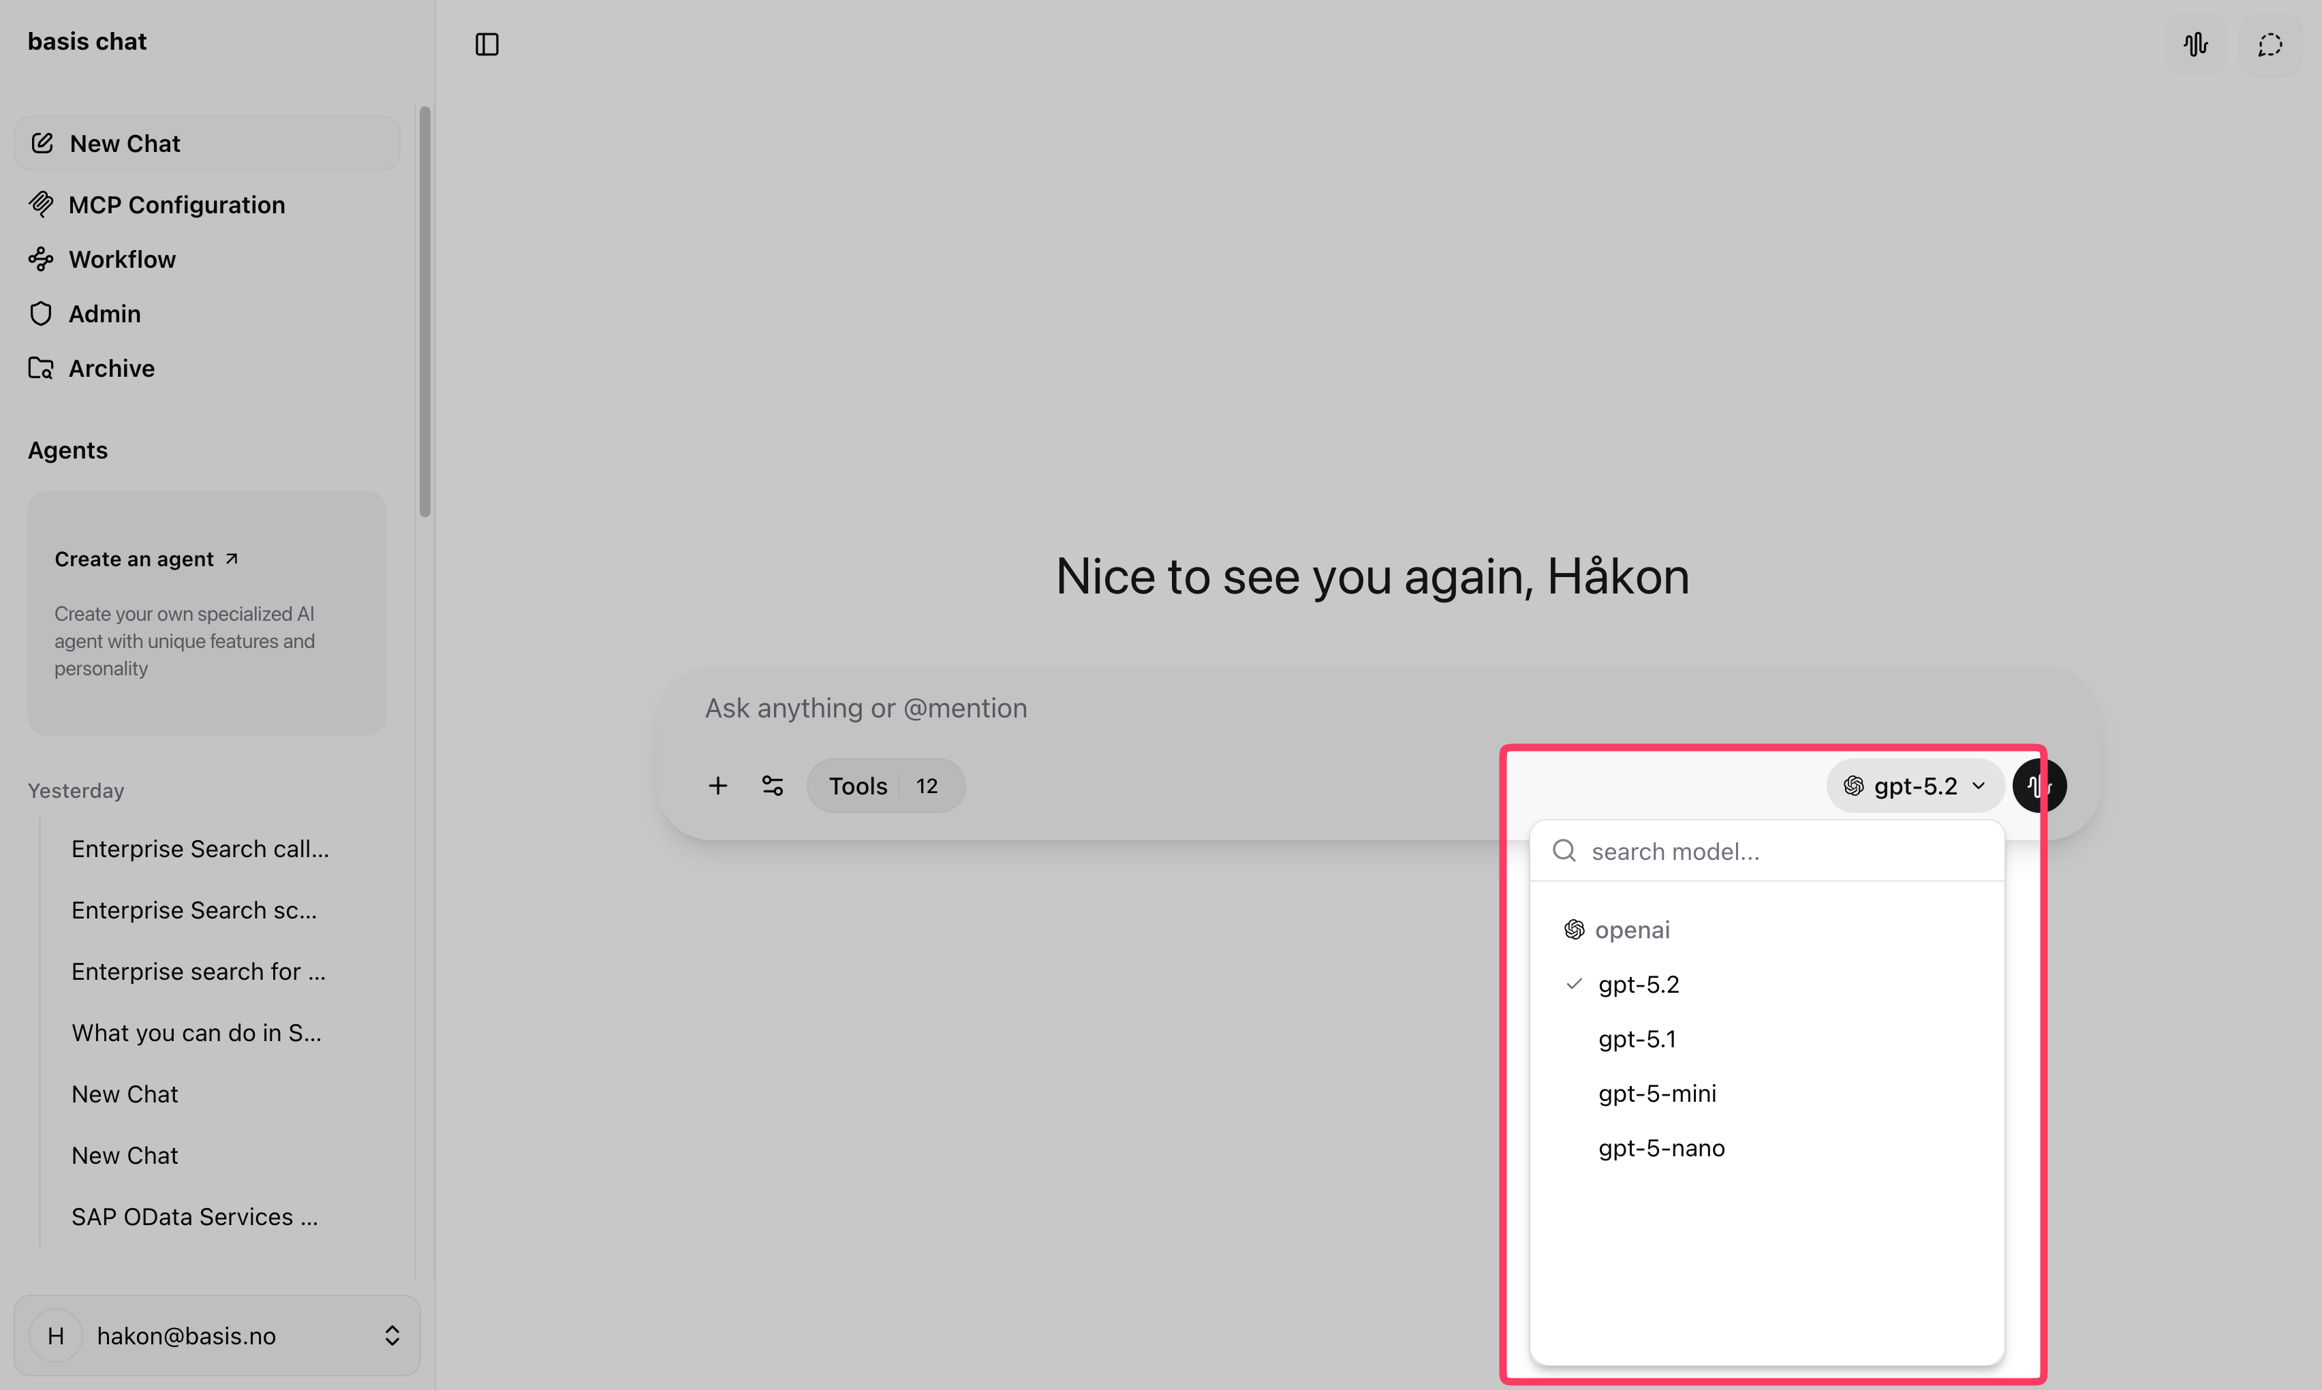Select the gpt-5.1 model
The width and height of the screenshot is (2322, 1390).
pos(1637,1039)
